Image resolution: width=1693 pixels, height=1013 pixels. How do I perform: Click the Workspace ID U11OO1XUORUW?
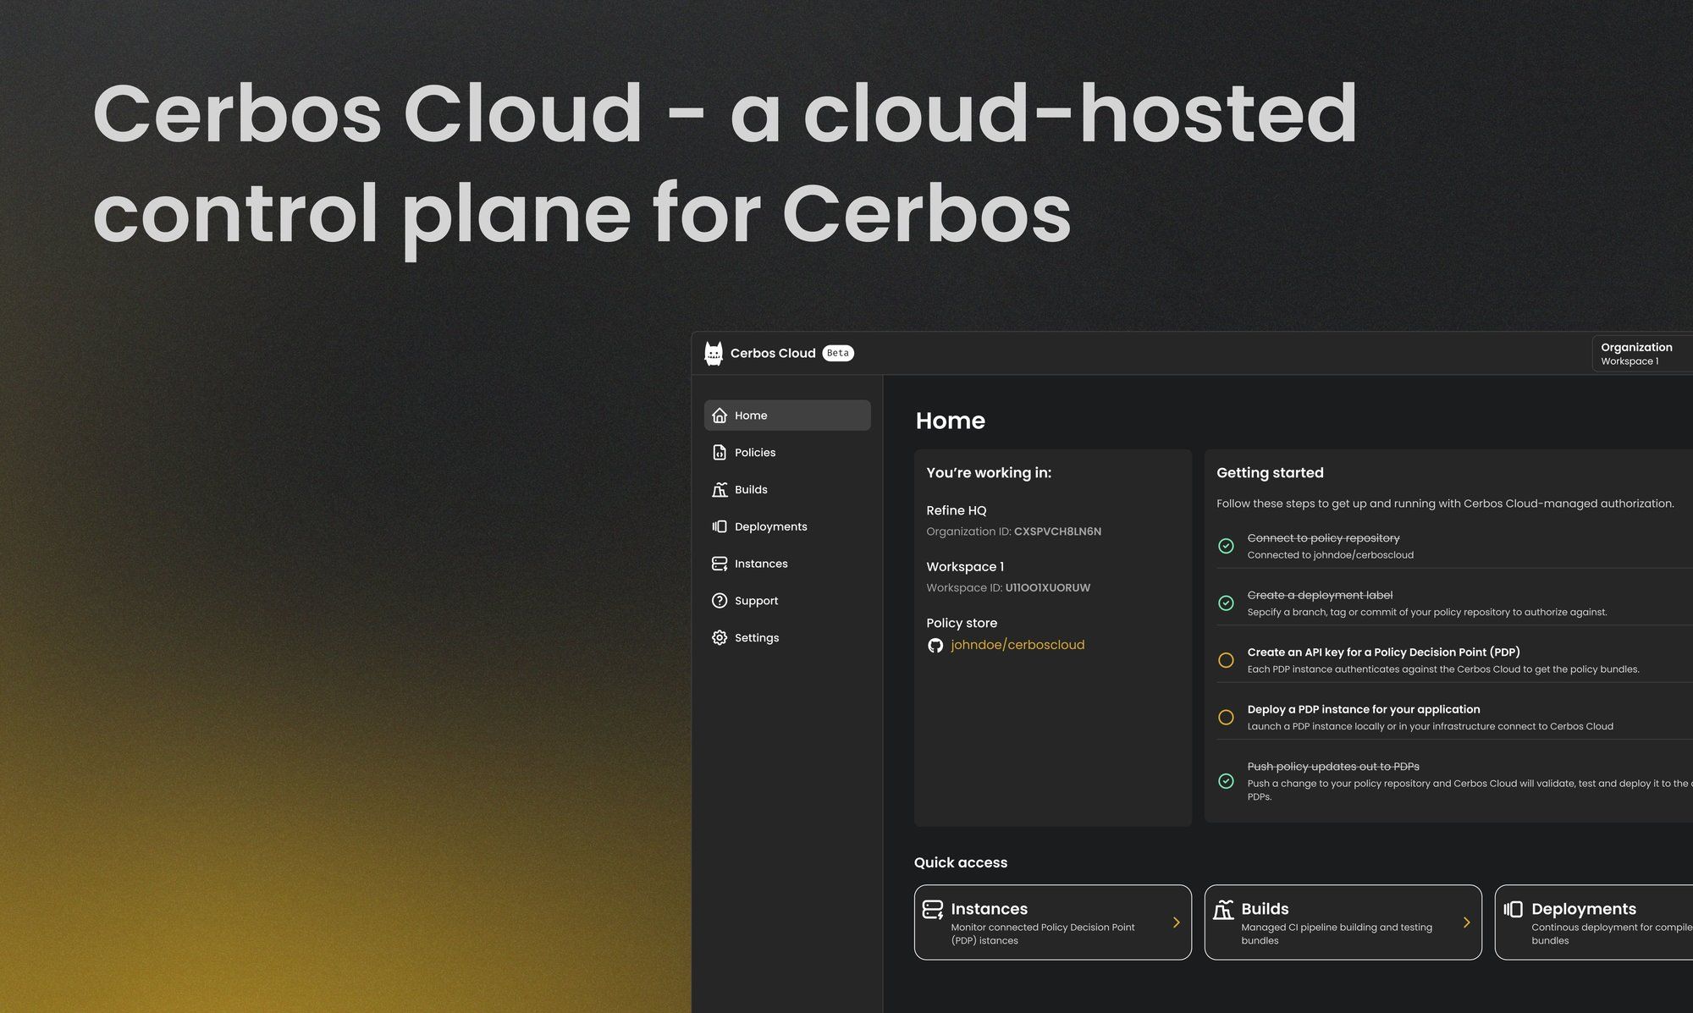[x=1047, y=587]
